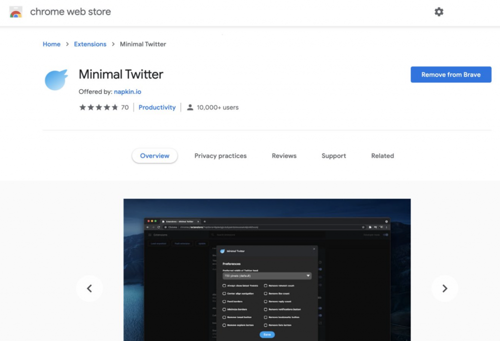The width and height of the screenshot is (500, 341).
Task: Click the Minimal Twitter breadcrumb text
Action: [143, 44]
